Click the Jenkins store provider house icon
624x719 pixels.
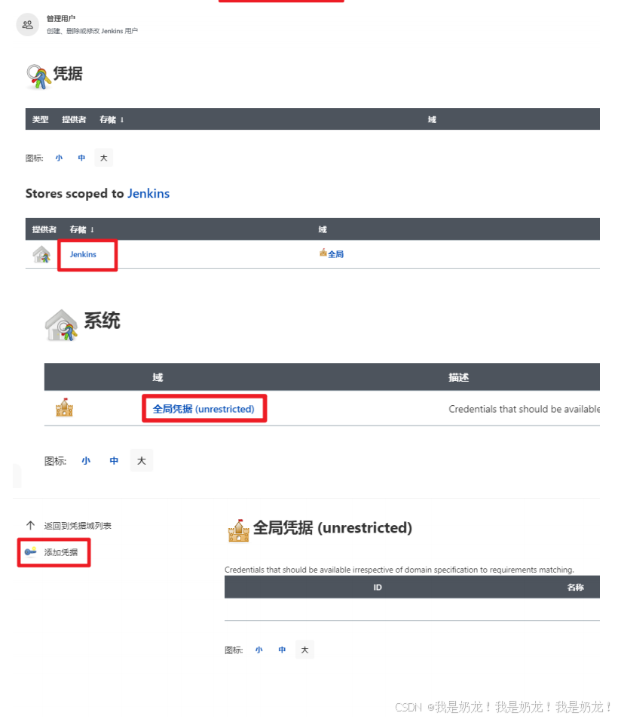(41, 254)
